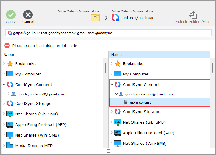Screen dimensions: 216x155
Task: Collapse GoodSync Connect in right pane
Action: pyautogui.click(x=112, y=85)
